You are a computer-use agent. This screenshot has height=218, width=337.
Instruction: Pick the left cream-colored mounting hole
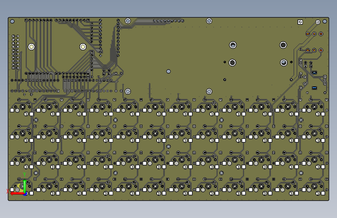[x=31, y=47]
